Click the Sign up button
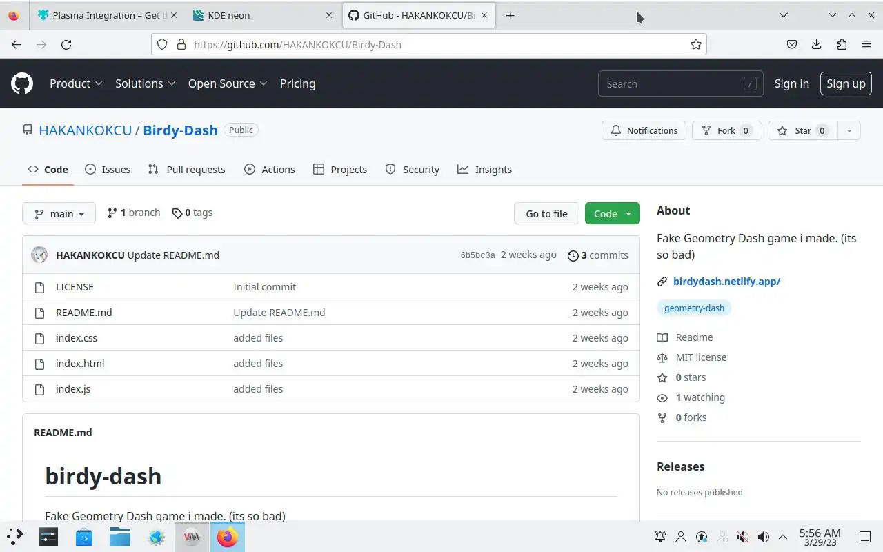The height and width of the screenshot is (552, 883). tap(846, 83)
